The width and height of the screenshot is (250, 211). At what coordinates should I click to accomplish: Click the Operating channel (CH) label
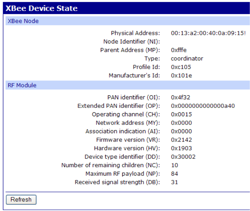(126, 114)
